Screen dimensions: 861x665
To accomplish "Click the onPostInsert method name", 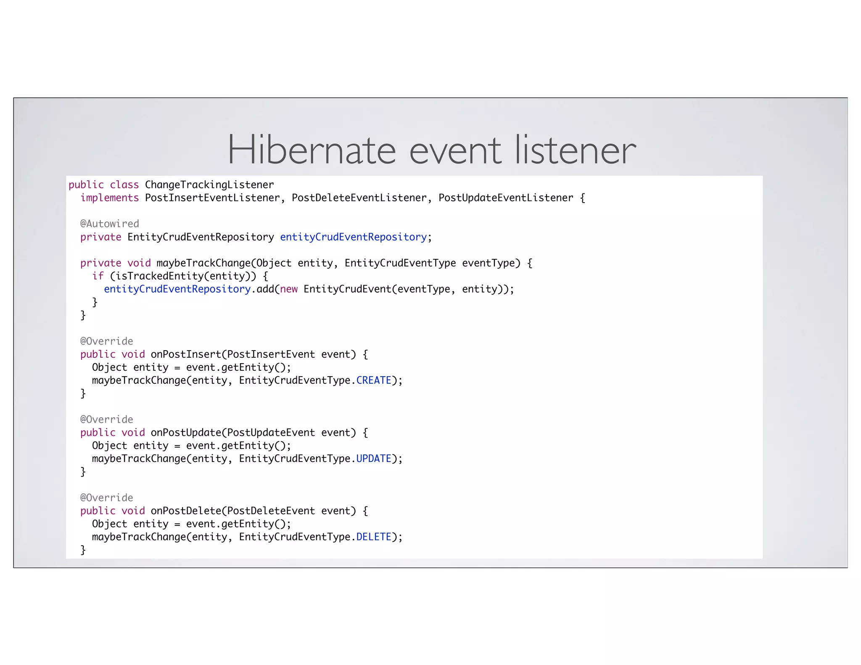I will (x=186, y=354).
